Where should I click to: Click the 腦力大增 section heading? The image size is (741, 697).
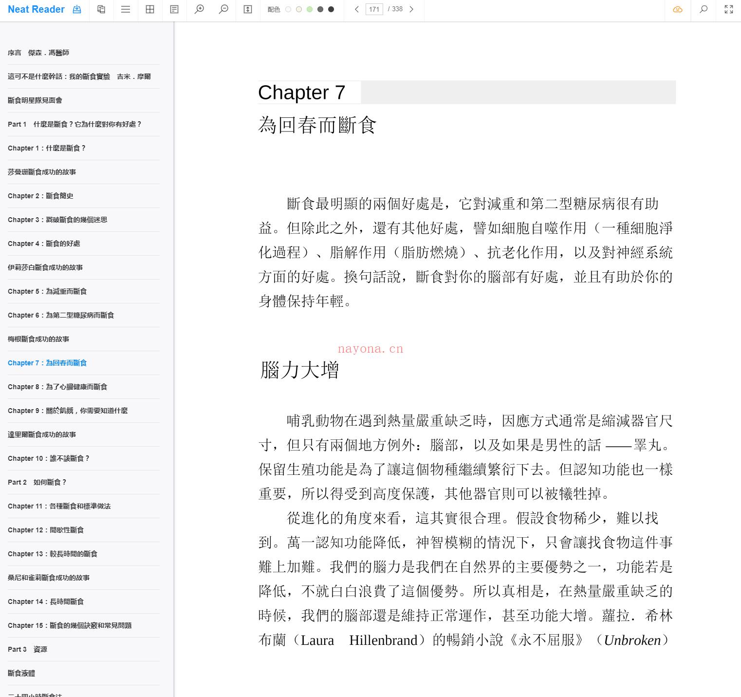coord(299,370)
